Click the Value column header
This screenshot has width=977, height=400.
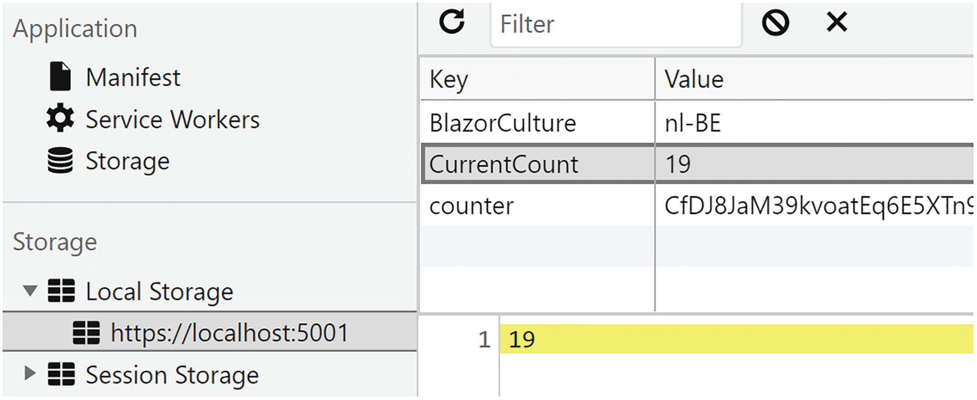694,79
